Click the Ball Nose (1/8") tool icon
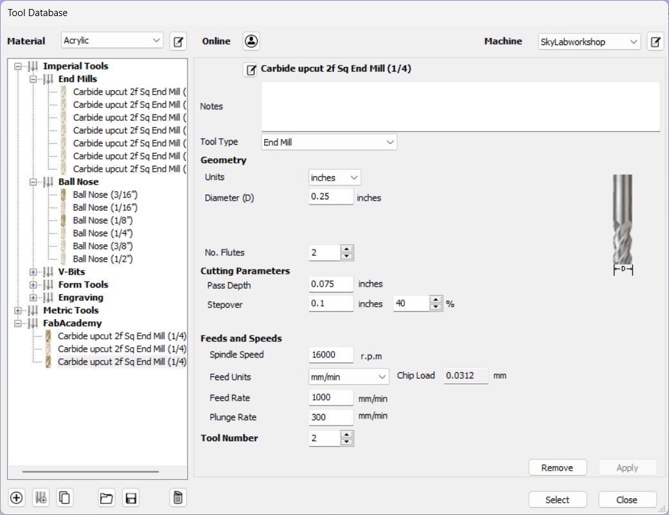The image size is (669, 515). 63,220
